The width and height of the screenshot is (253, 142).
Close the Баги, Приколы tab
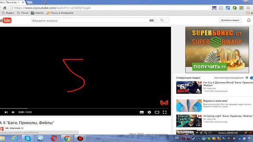[23, 2]
